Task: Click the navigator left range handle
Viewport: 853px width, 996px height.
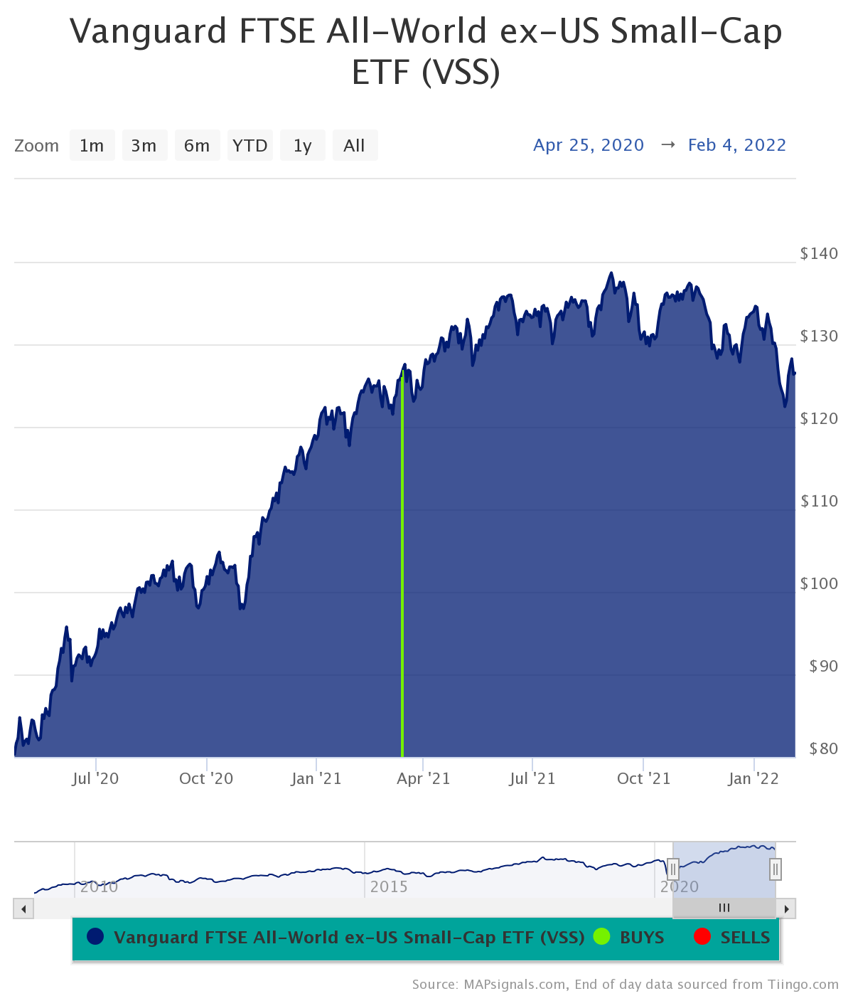Action: click(673, 869)
